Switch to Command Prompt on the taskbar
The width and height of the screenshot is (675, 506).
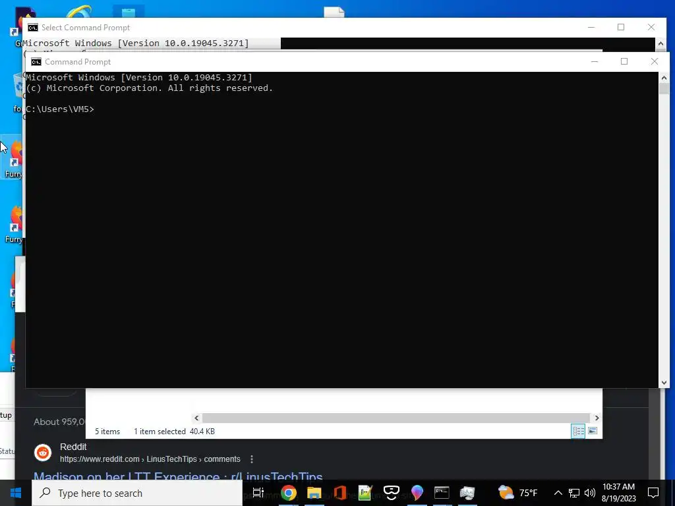[x=442, y=493]
